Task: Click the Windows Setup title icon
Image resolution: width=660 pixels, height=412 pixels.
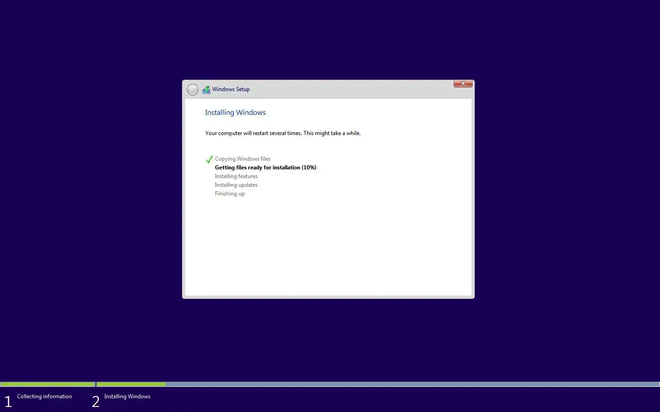Action: (206, 90)
